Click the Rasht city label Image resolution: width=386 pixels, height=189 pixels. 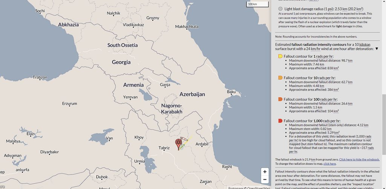pyautogui.click(x=227, y=167)
